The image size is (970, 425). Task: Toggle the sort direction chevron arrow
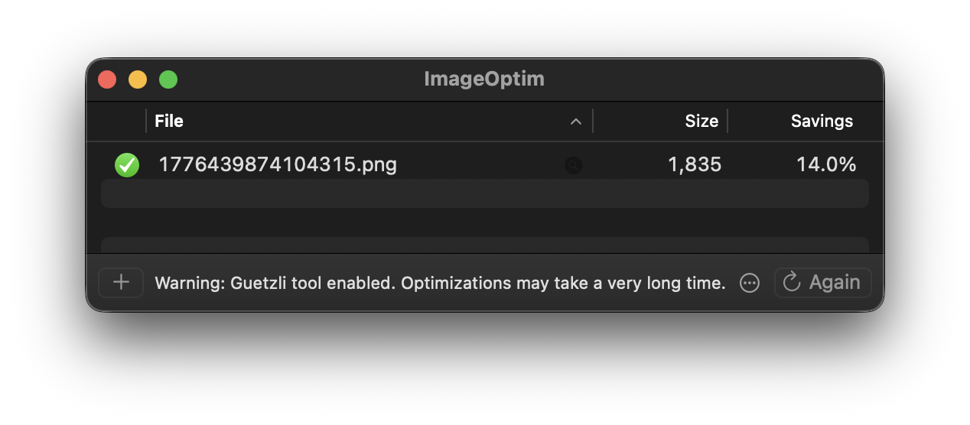pos(576,122)
